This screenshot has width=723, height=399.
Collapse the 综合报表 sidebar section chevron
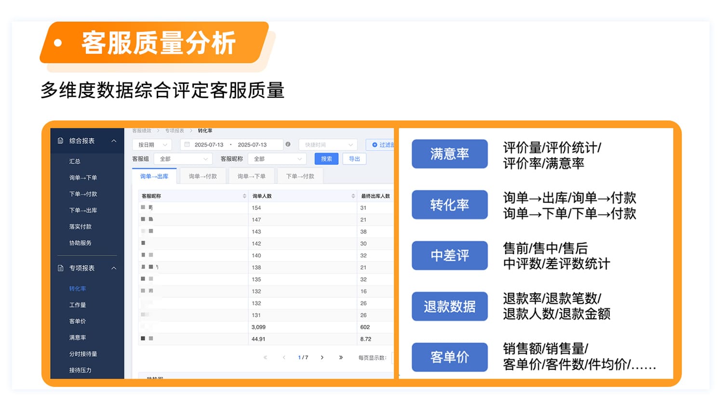(114, 141)
